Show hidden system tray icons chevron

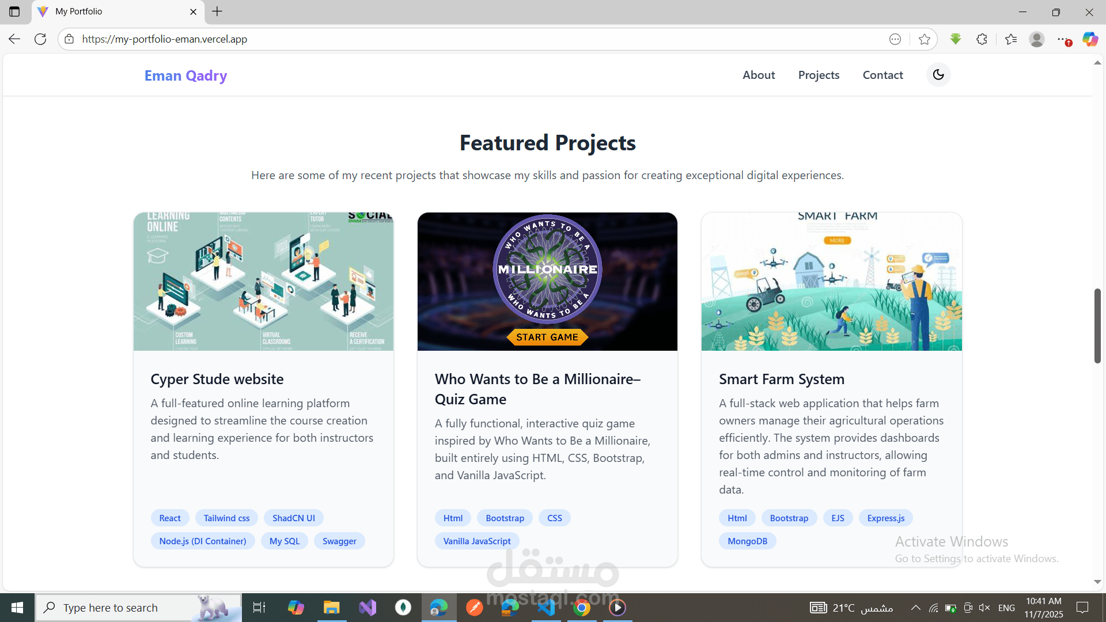[915, 608]
